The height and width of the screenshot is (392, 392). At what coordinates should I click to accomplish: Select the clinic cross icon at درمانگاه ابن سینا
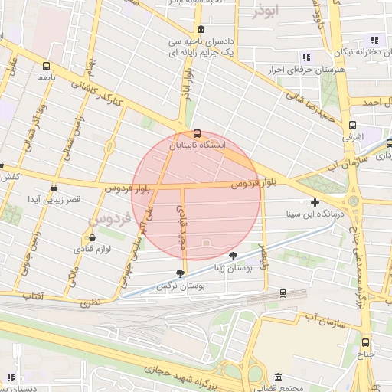(x=315, y=202)
